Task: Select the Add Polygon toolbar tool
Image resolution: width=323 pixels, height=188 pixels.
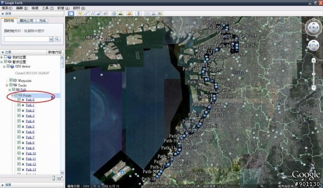Action: [86, 14]
